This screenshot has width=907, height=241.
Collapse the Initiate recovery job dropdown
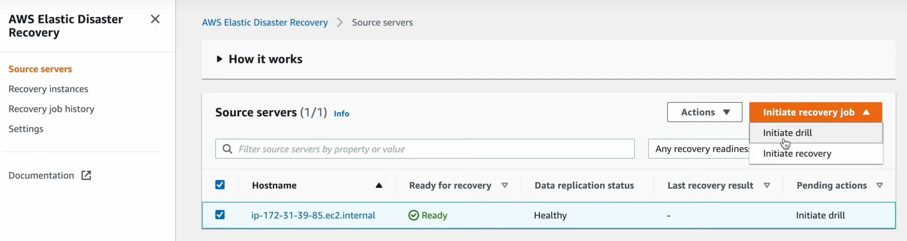[815, 112]
